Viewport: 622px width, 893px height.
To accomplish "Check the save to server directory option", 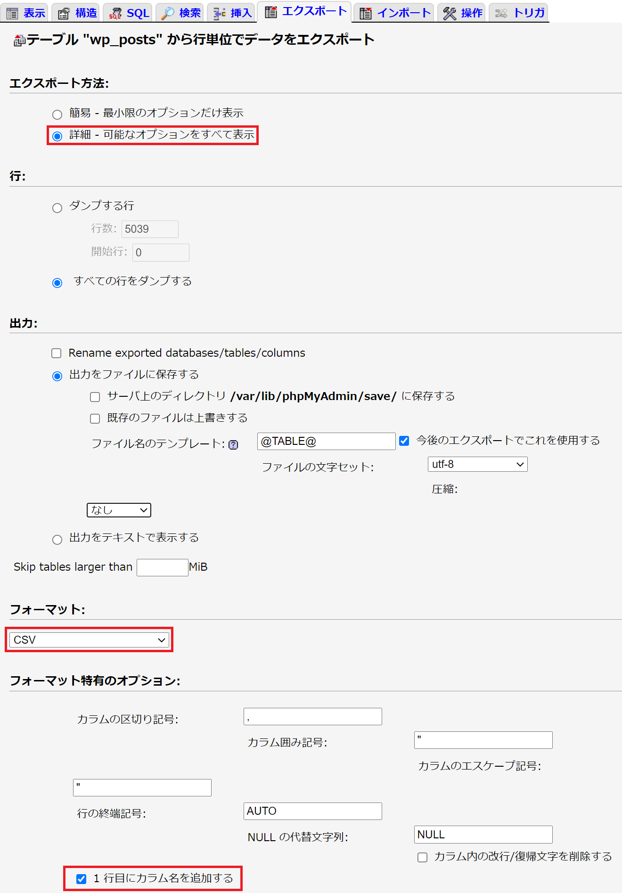I will 95,397.
